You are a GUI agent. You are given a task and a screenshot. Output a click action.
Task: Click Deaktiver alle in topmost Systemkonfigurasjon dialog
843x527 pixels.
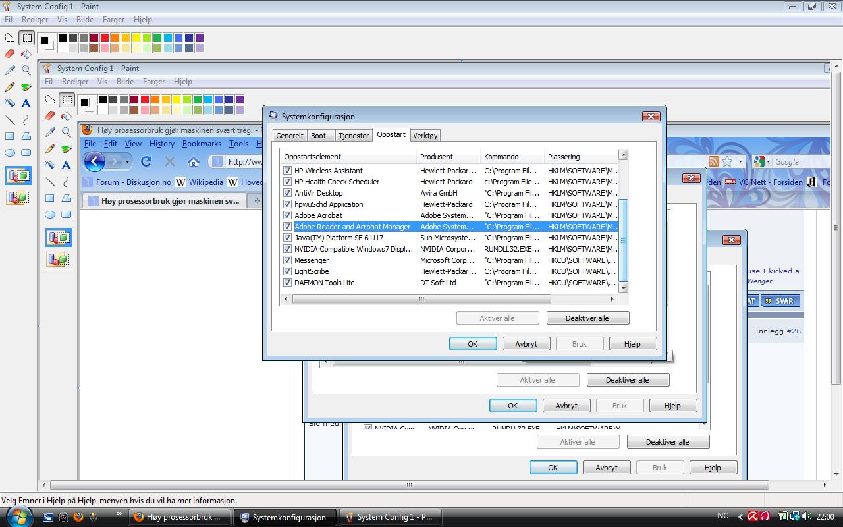(x=587, y=318)
